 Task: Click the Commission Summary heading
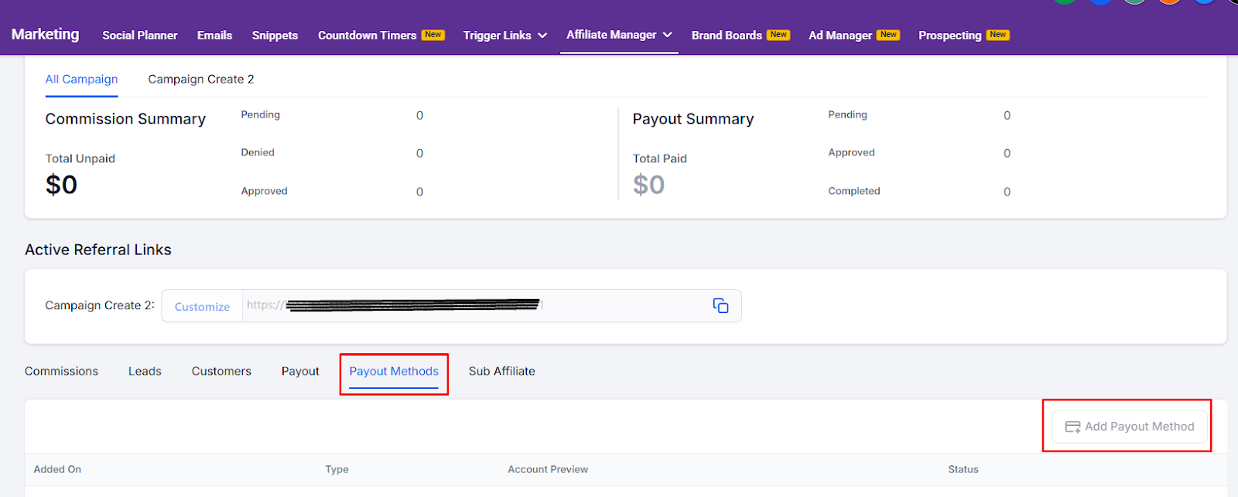point(125,119)
